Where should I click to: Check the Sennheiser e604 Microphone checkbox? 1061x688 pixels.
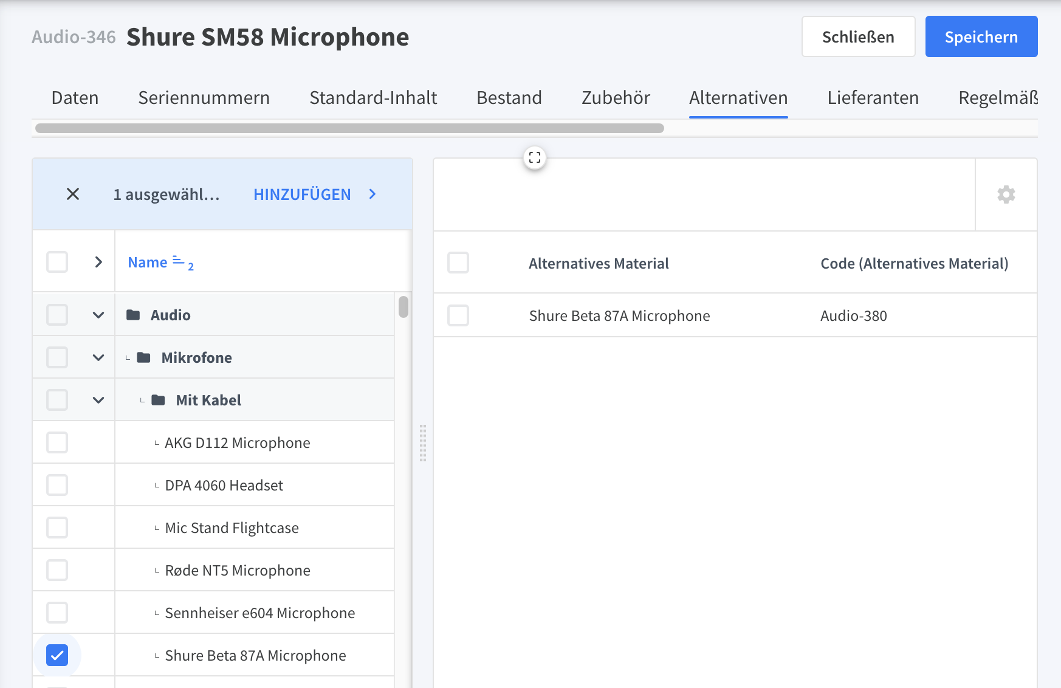pos(57,613)
